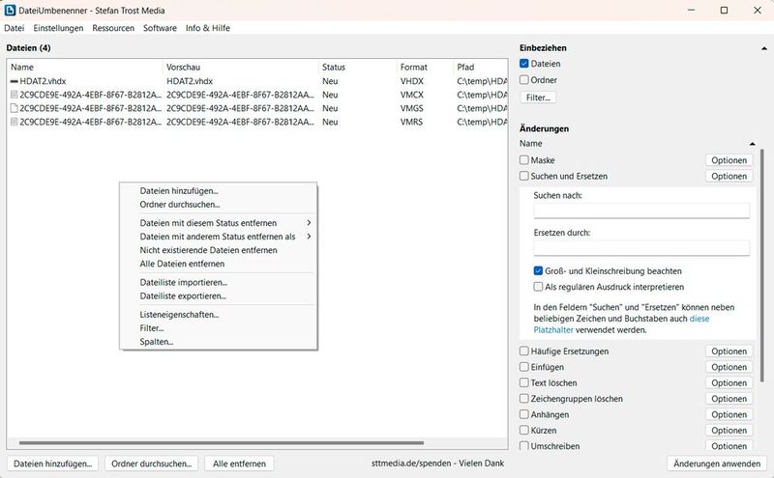Viewport: 774px width, 478px height.
Task: Click the VMGS file's document icon
Action: (14, 109)
